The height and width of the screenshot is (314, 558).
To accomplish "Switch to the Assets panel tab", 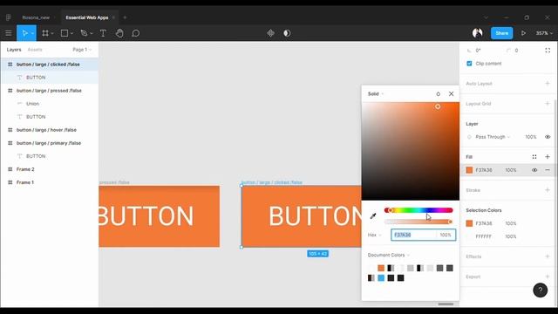I will click(35, 50).
